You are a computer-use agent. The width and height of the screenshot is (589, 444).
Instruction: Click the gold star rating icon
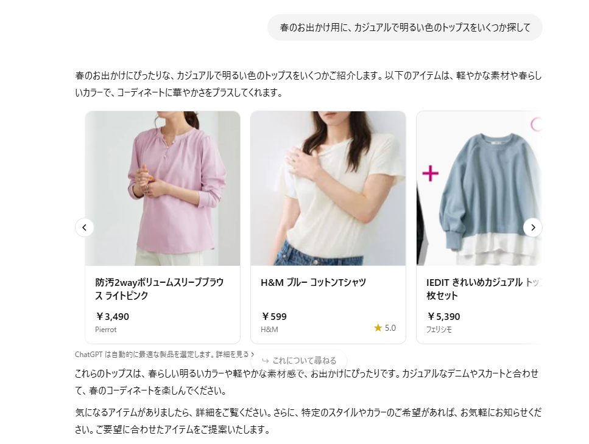click(378, 328)
